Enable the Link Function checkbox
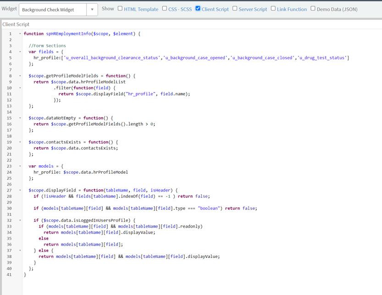 [x=273, y=9]
